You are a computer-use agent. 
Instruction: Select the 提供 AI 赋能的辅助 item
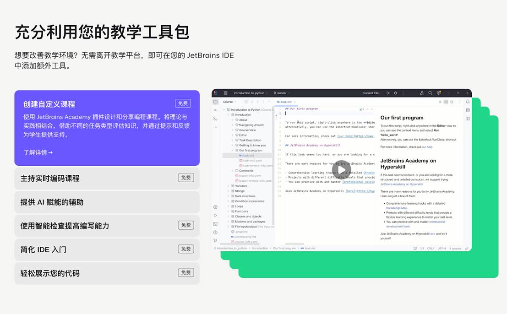click(107, 202)
